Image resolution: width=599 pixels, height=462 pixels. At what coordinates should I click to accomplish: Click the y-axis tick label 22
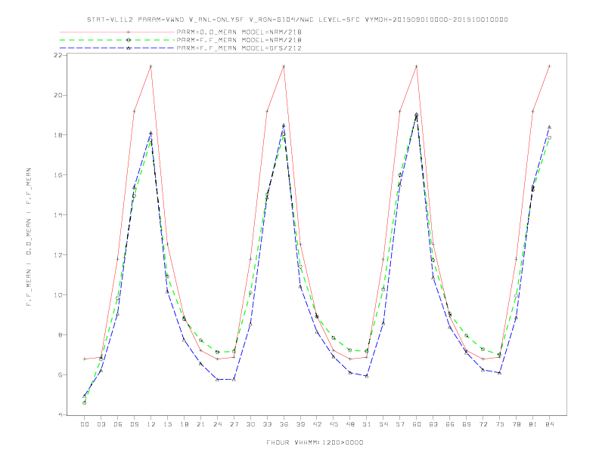pos(57,55)
